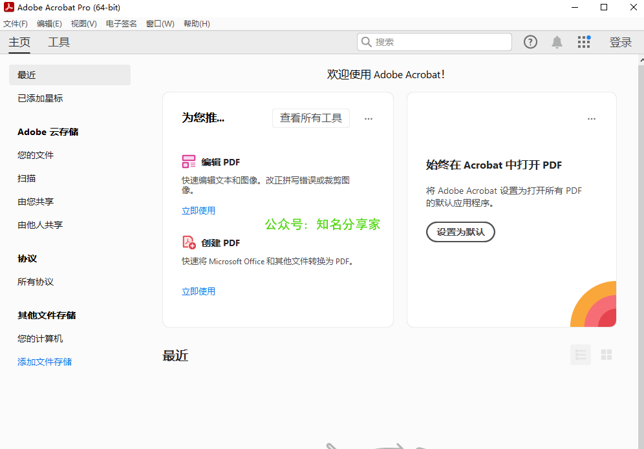
Task: Open the 编辑(E) menu
Action: [x=49, y=24]
